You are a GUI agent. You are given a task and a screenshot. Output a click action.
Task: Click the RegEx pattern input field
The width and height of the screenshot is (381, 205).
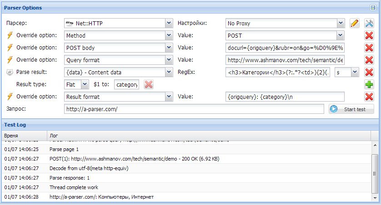pyautogui.click(x=278, y=72)
